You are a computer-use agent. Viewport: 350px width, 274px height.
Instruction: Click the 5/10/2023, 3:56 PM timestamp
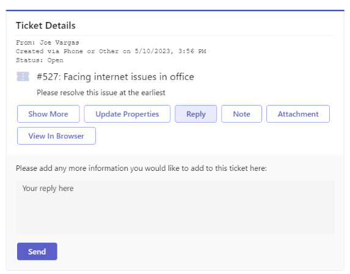point(170,51)
